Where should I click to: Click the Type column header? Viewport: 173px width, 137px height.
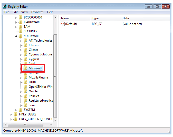point(105,18)
